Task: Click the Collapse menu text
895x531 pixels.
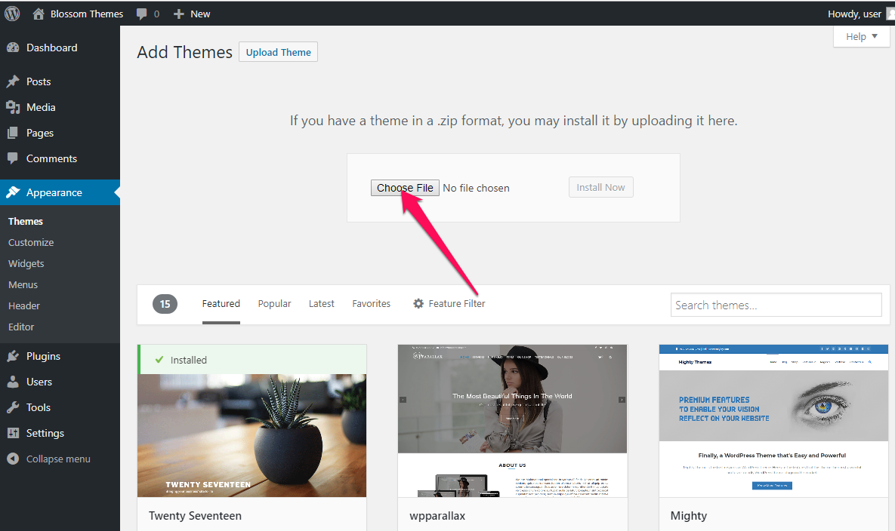Action: tap(58, 459)
